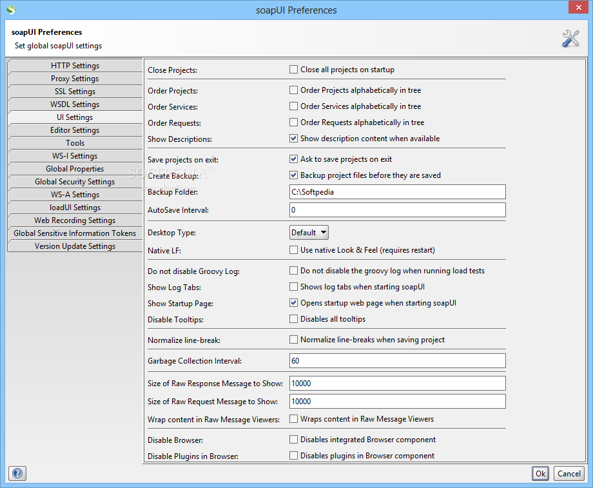The image size is (593, 488).
Task: Switch to SSL Settings tab
Action: (75, 91)
